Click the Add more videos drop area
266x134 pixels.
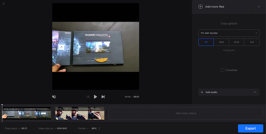coord(186,113)
